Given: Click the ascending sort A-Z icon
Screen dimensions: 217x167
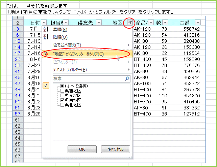Looking at the screenshot, I should [46, 29].
